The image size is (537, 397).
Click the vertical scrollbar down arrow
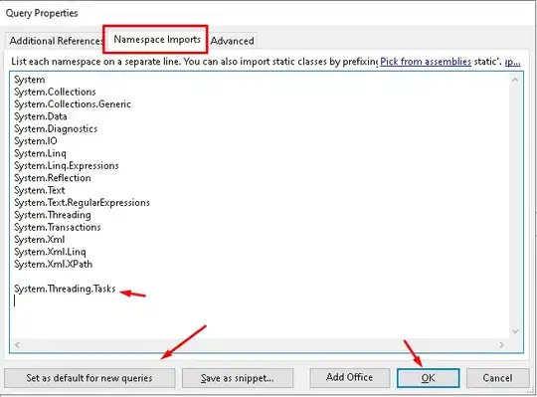(x=515, y=331)
